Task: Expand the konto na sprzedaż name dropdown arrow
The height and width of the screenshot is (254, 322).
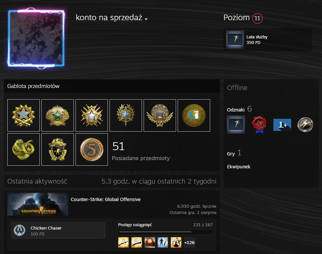Action: [x=146, y=19]
